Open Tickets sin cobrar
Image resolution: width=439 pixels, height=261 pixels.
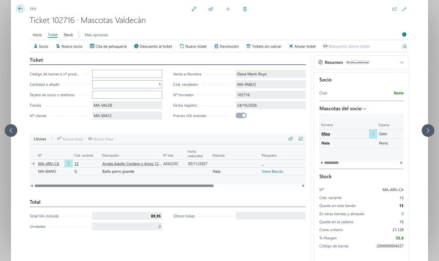264,46
